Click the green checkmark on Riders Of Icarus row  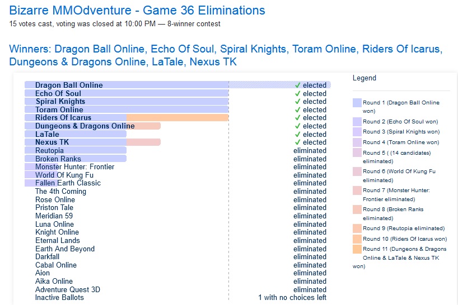pyautogui.click(x=298, y=118)
